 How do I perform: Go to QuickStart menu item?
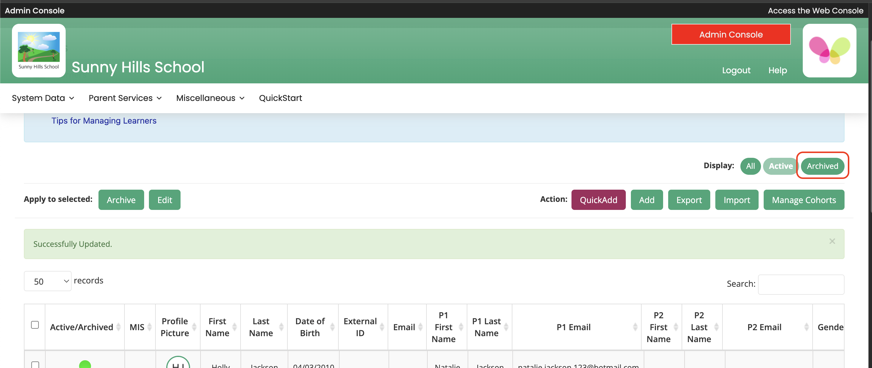click(x=280, y=98)
